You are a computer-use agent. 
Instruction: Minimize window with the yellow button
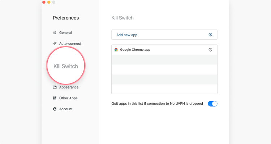tap(49, 2)
